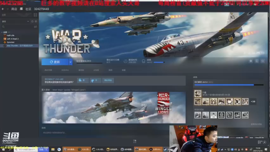Image resolution: width=270 pixels, height=152 pixels.
Task: Select War Thunder entry in the sidebar
Action: tap(19, 46)
